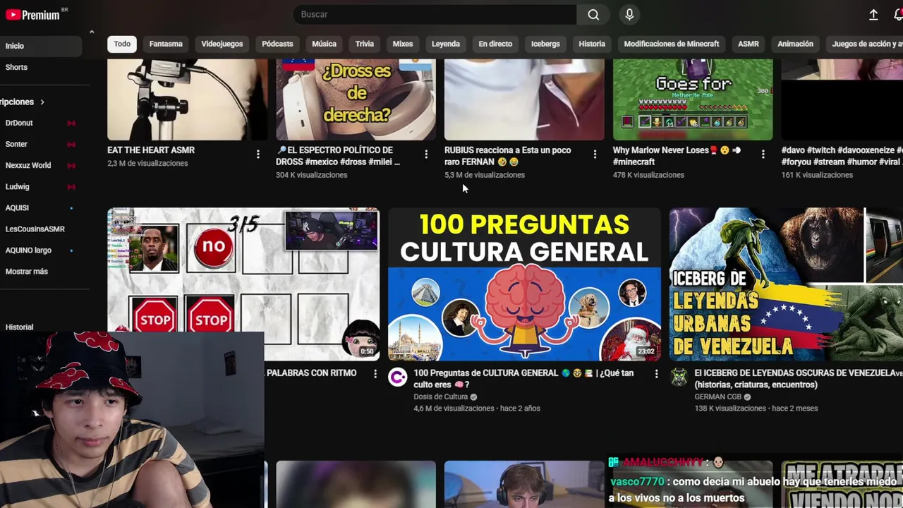Screen dimensions: 903x508
Task: Open 100 Preguntas de CULTURA GENERAL title
Action: click(x=523, y=379)
